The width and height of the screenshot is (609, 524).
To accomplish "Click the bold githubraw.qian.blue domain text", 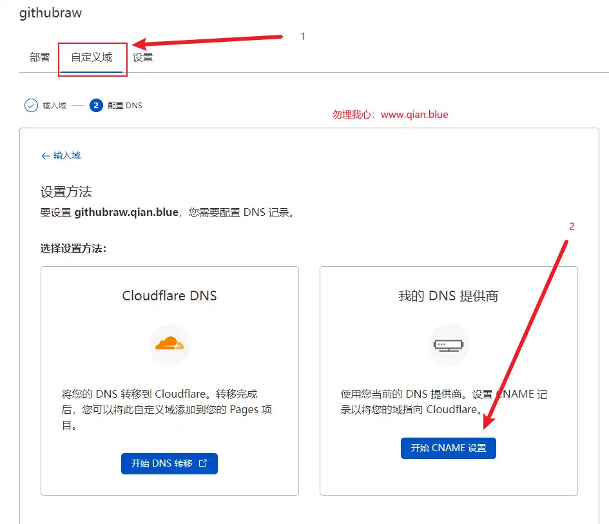I will [x=126, y=212].
